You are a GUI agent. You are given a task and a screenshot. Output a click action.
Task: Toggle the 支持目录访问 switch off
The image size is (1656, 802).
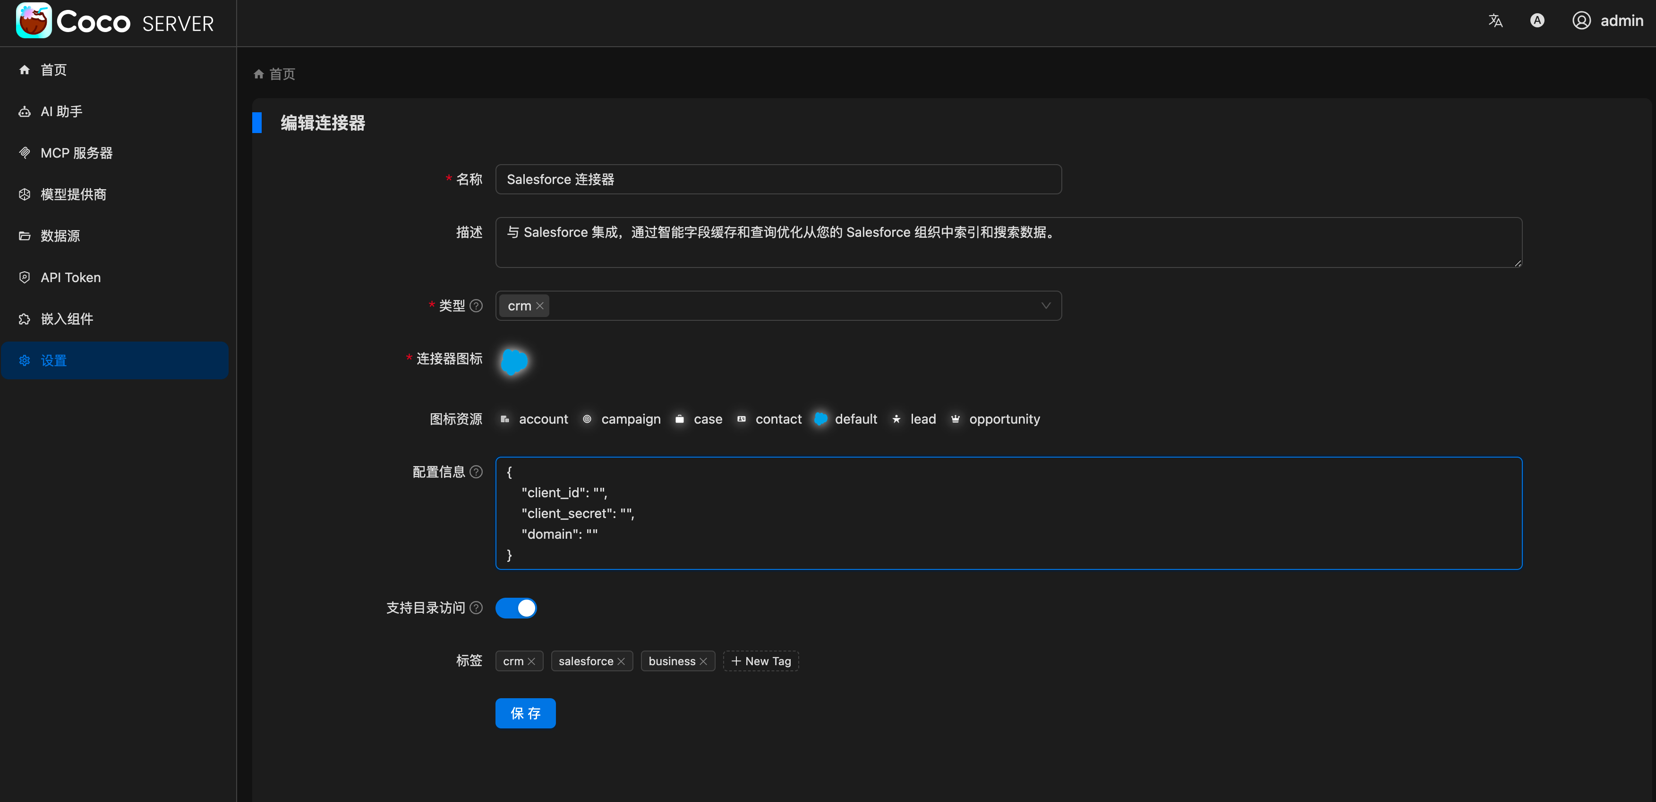click(516, 608)
